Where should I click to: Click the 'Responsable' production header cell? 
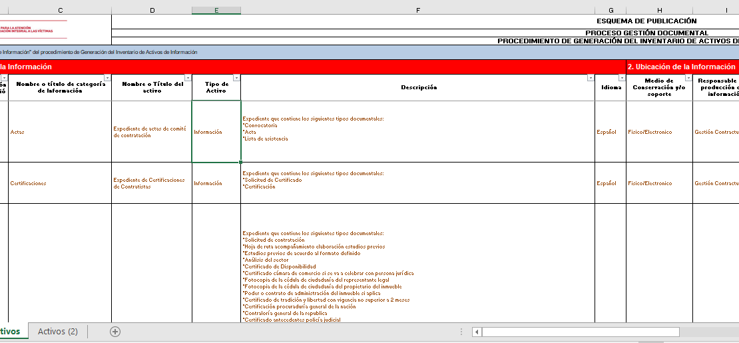(x=716, y=87)
